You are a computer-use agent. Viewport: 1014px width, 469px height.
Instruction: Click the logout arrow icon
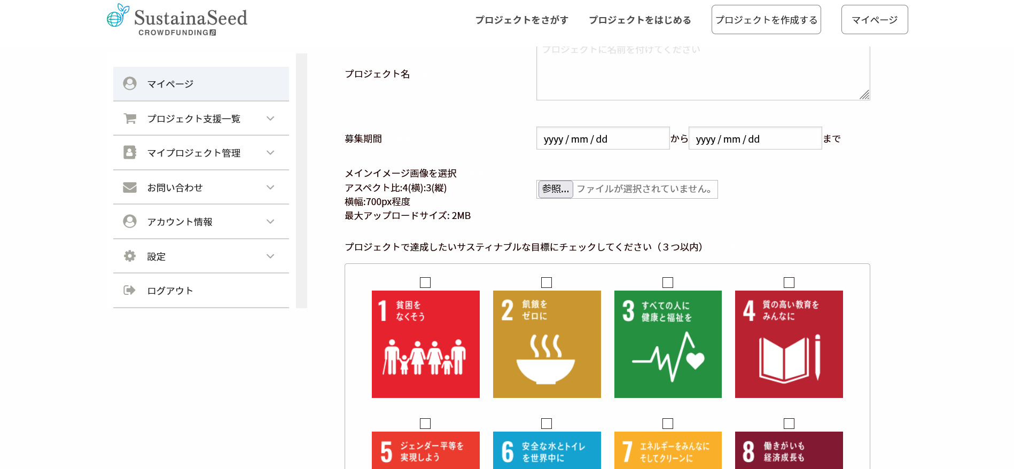click(x=130, y=290)
